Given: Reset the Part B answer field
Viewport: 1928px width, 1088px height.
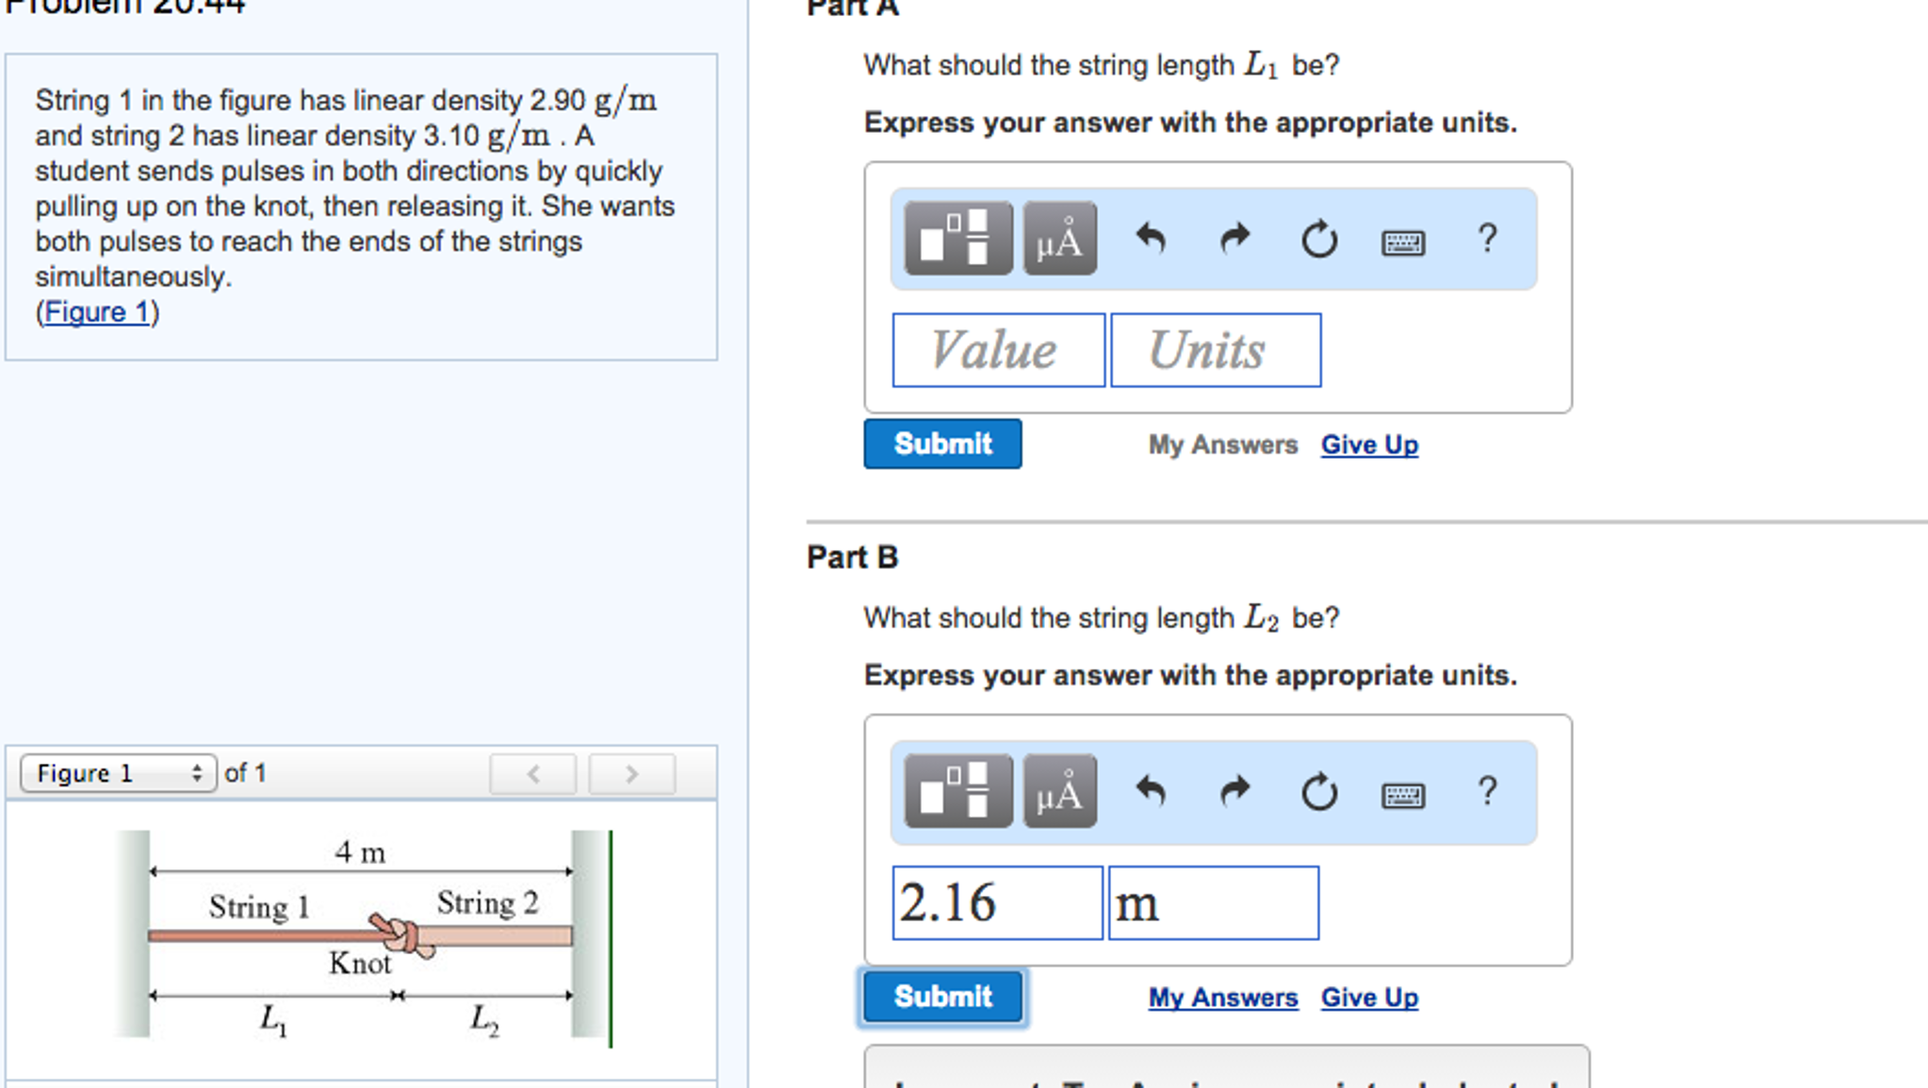Looking at the screenshot, I should pyautogui.click(x=1317, y=791).
